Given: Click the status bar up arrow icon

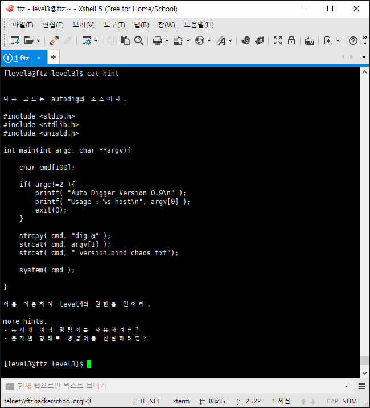Looking at the screenshot, I should click(x=303, y=402).
